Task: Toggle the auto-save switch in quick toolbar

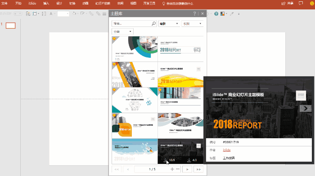Action: 18,13
